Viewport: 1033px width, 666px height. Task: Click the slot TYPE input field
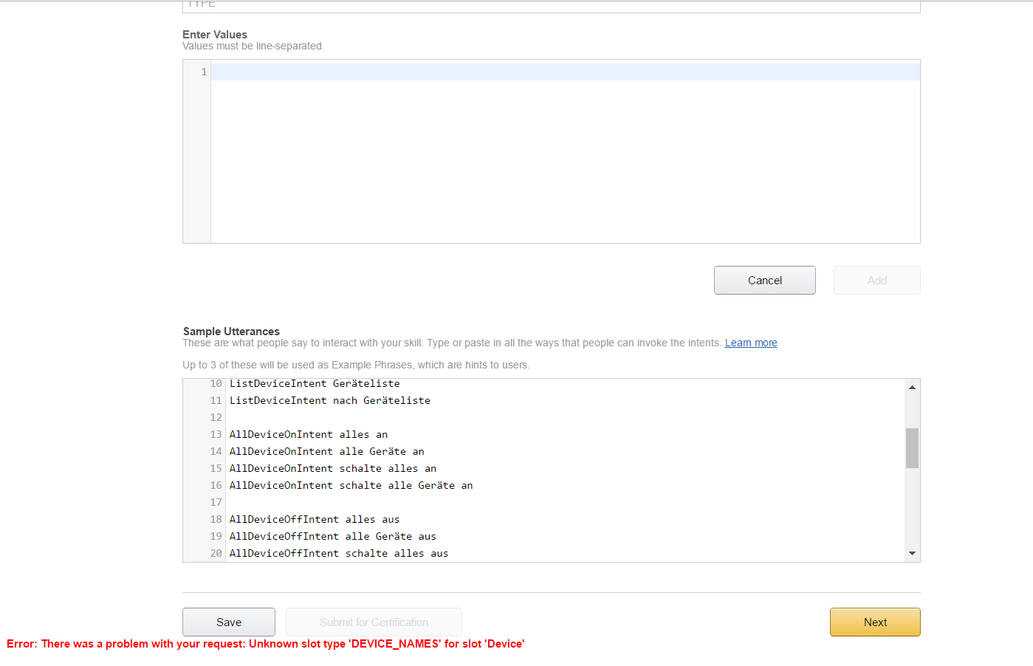click(551, 6)
